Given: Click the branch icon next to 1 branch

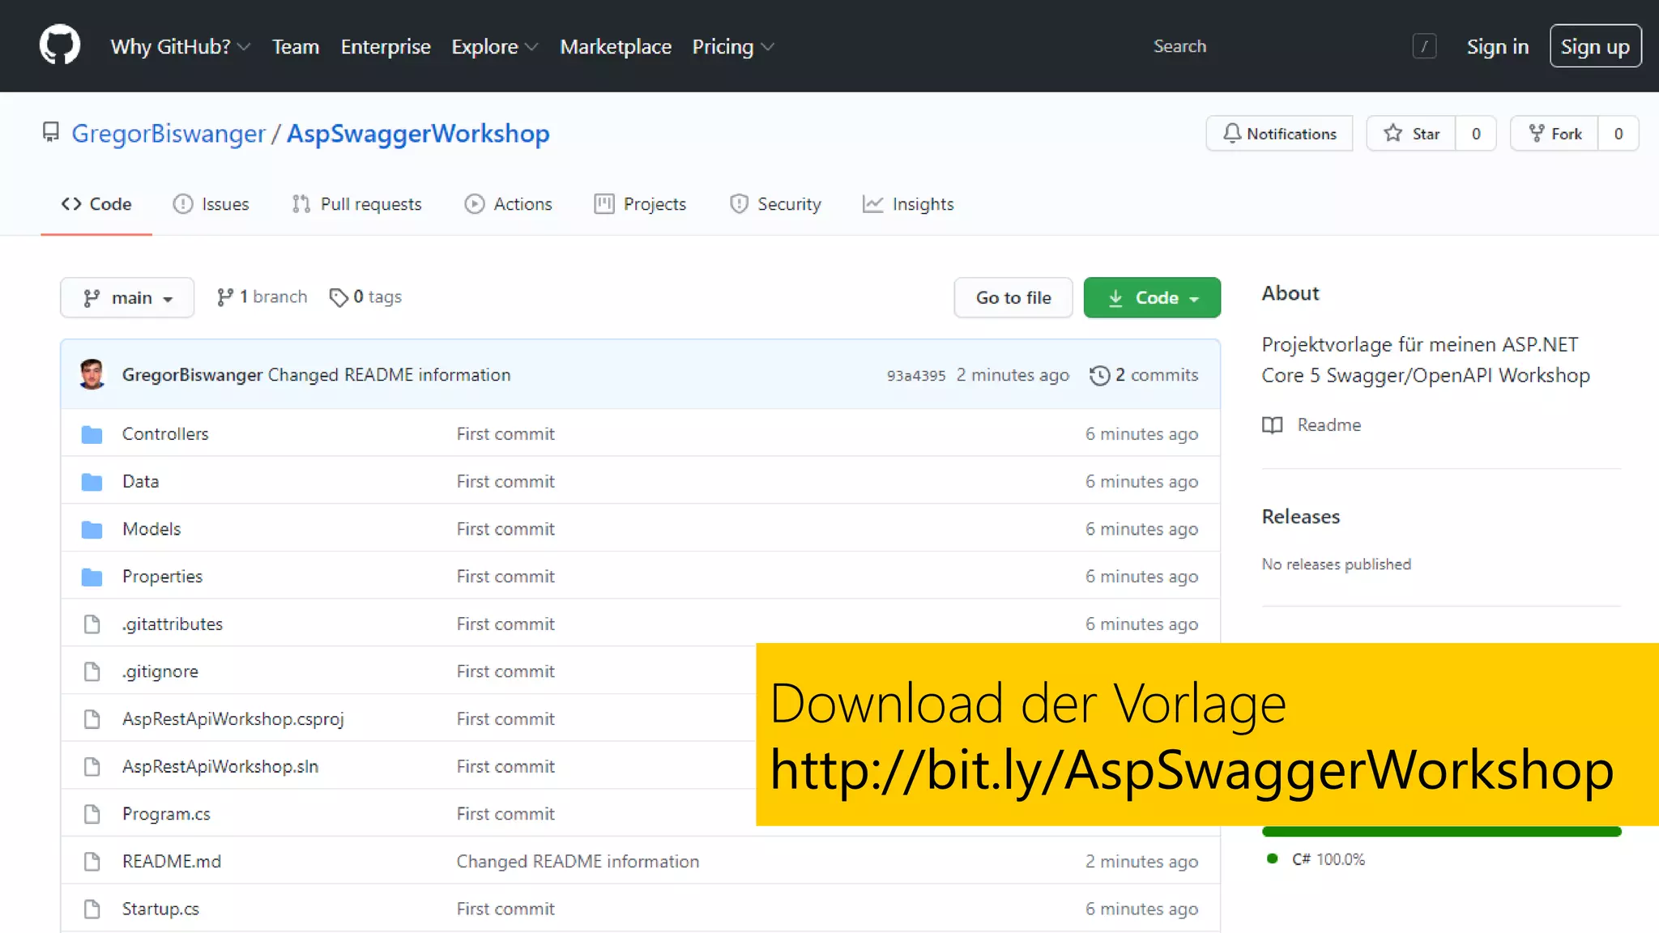Looking at the screenshot, I should click(x=225, y=297).
